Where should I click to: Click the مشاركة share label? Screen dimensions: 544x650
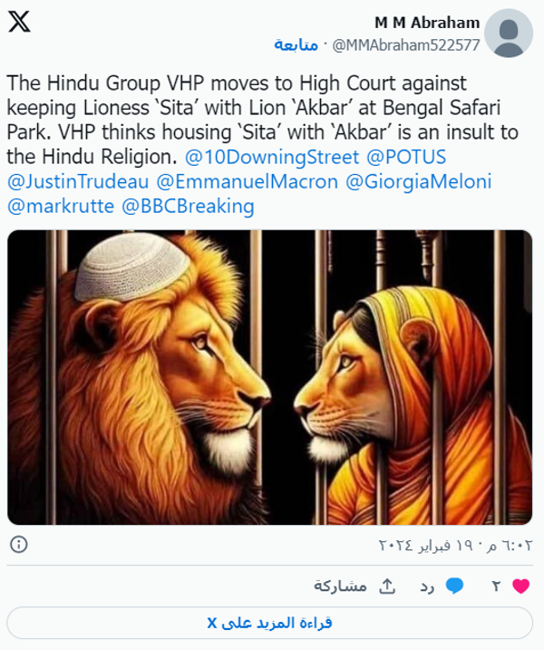click(x=340, y=586)
